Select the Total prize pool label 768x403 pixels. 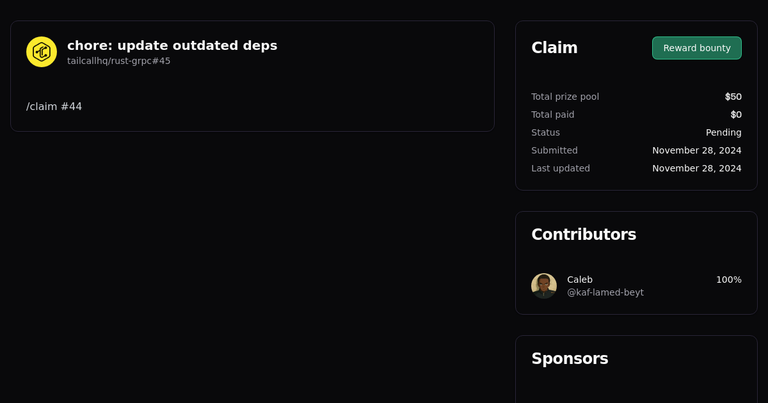click(x=565, y=97)
